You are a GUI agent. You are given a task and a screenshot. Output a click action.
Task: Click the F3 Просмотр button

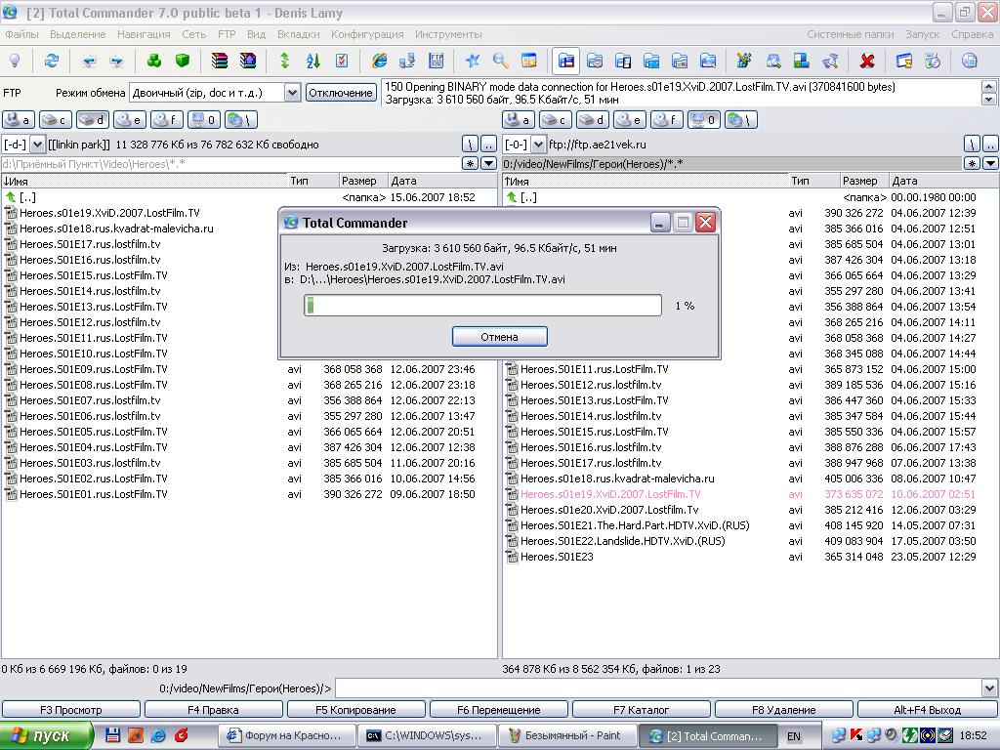[x=70, y=710]
